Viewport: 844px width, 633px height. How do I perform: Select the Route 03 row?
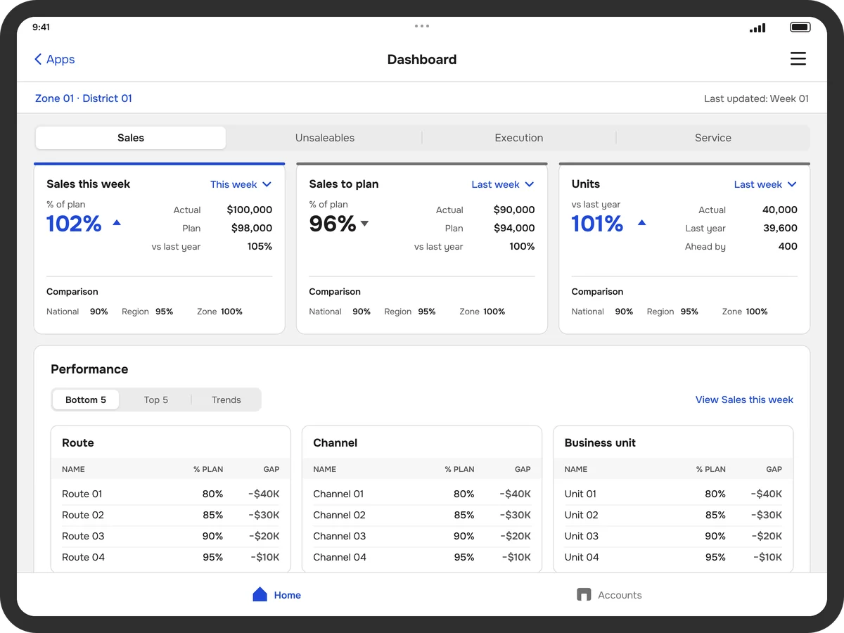click(x=171, y=536)
